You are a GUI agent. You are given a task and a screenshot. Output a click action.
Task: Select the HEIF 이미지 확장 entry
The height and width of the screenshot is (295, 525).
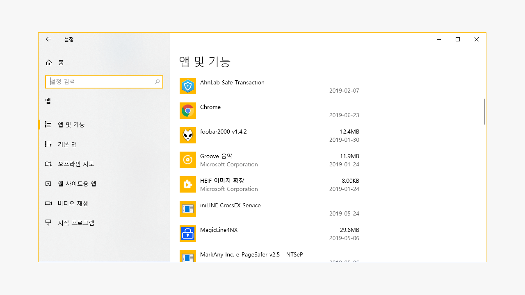[269, 184]
